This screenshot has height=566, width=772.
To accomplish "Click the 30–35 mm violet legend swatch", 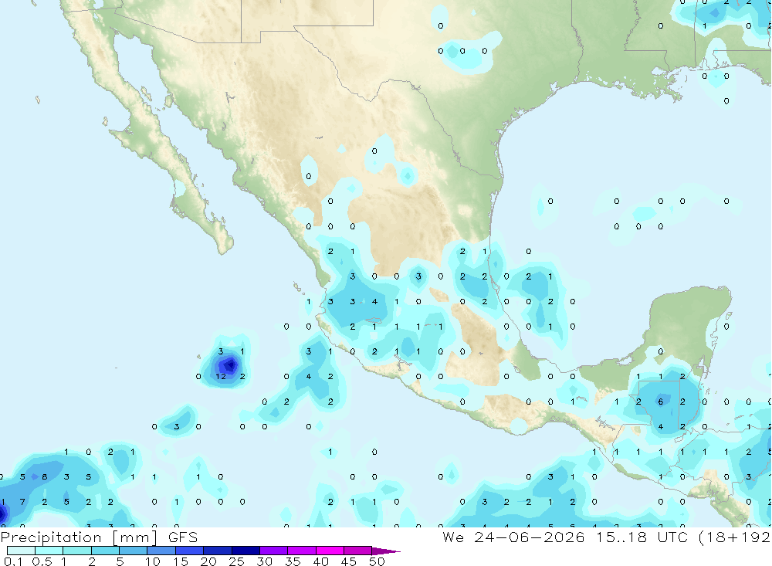I will (273, 551).
